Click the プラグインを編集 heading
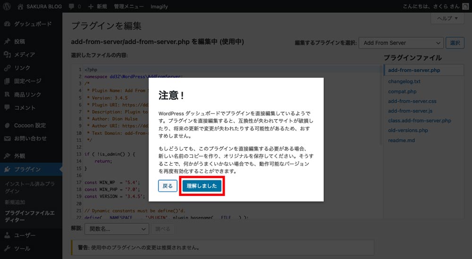This screenshot has width=472, height=259. pos(106,26)
